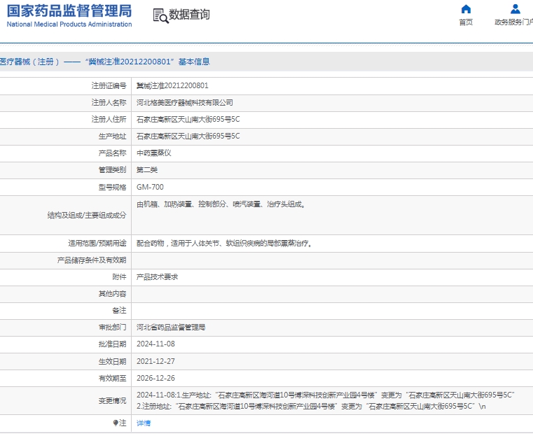This screenshot has height=436, width=533.
Task: Click the 生效日期 field label
Action: (x=113, y=361)
